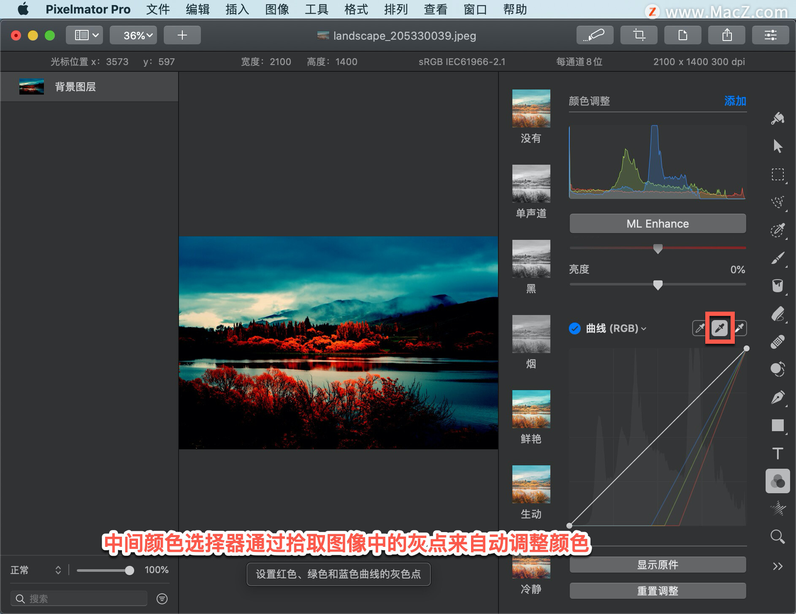Select the Type text tool
Image resolution: width=796 pixels, height=614 pixels.
777,453
